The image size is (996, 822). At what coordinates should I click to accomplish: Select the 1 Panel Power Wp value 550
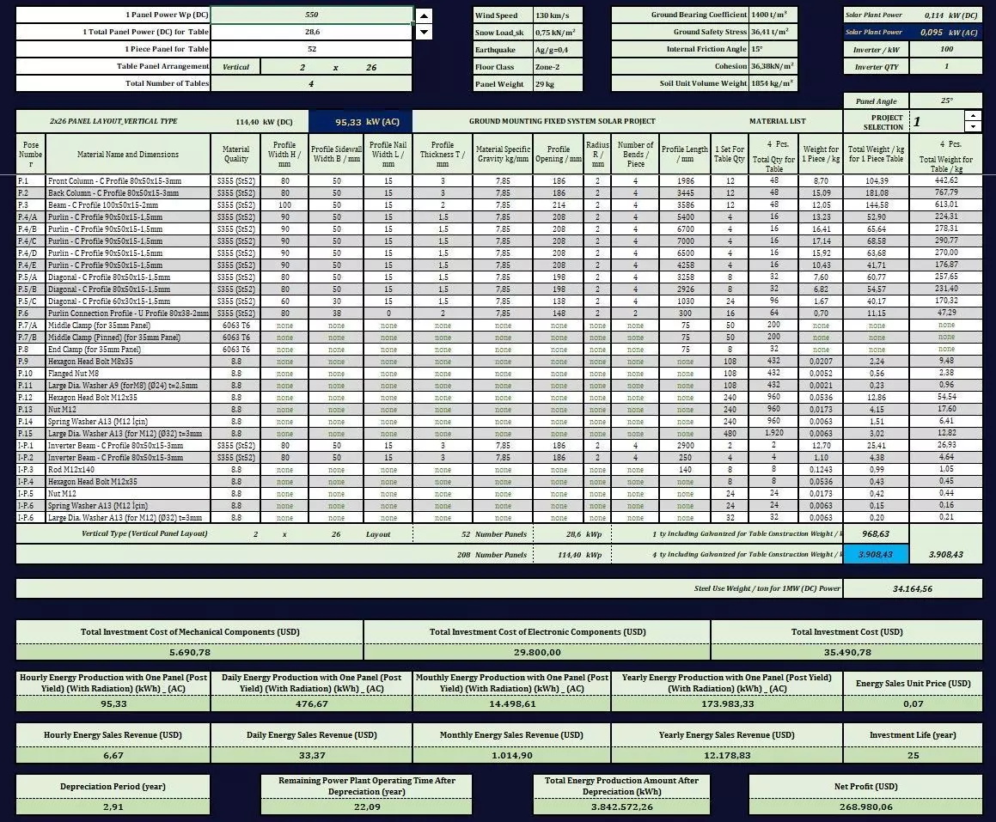pyautogui.click(x=311, y=15)
